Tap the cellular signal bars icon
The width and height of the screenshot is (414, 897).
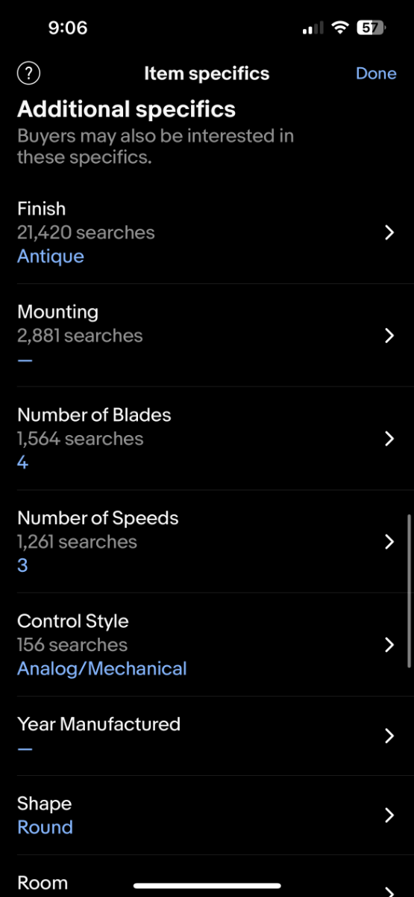click(x=313, y=28)
